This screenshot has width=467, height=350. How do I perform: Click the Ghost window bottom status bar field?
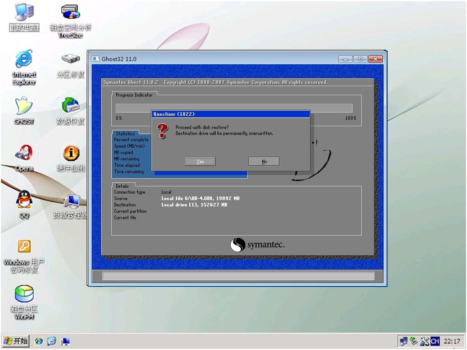coord(238,276)
